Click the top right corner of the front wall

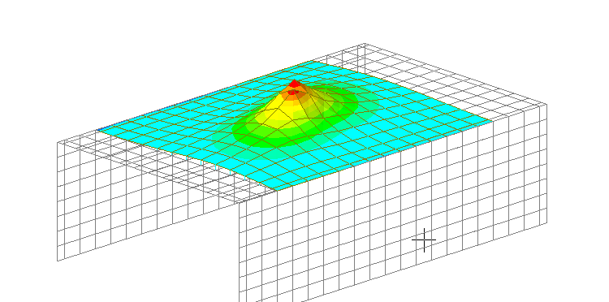click(x=546, y=104)
